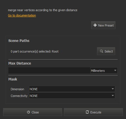
Task: Click the arrow next to Millimeters
Action: point(115,70)
